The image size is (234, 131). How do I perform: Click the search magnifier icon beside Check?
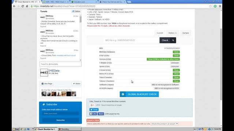[x=173, y=40]
